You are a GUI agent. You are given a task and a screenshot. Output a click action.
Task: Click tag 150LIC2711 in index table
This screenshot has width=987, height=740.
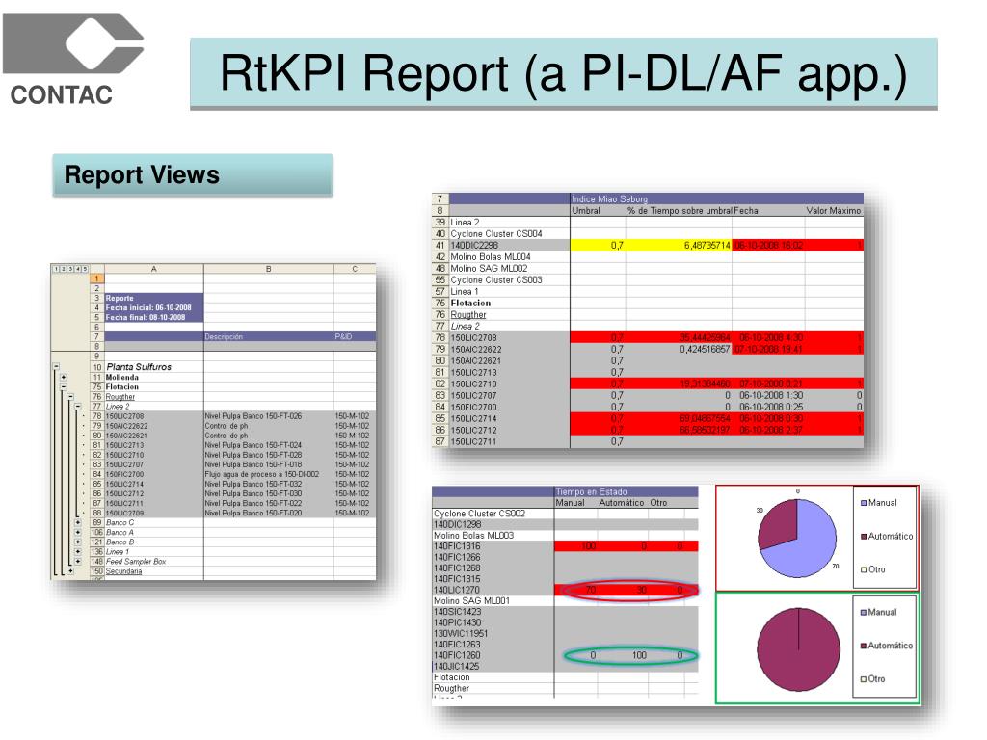pos(473,441)
